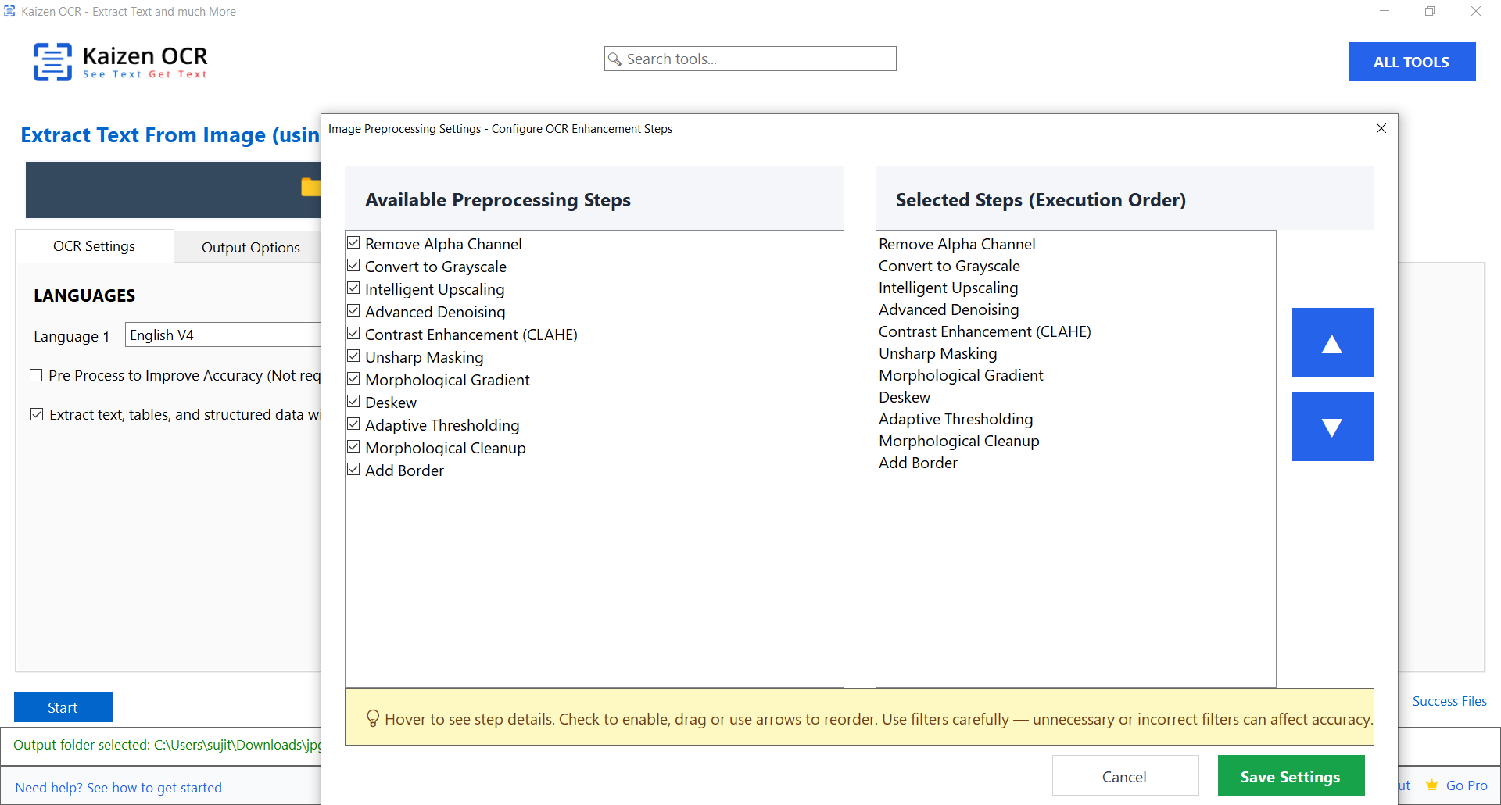
Task: Click the move step down arrow
Action: tap(1332, 427)
